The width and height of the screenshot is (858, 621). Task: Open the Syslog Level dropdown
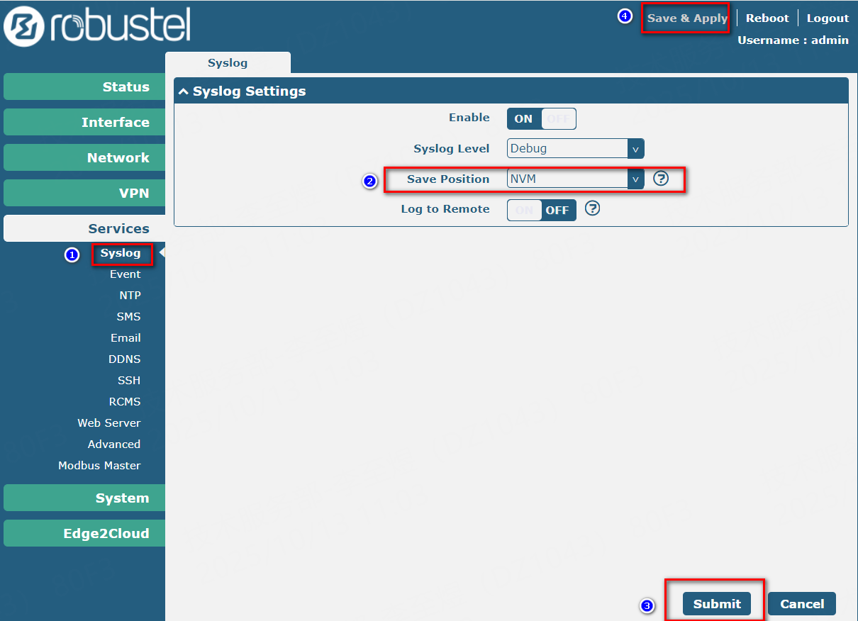[575, 149]
